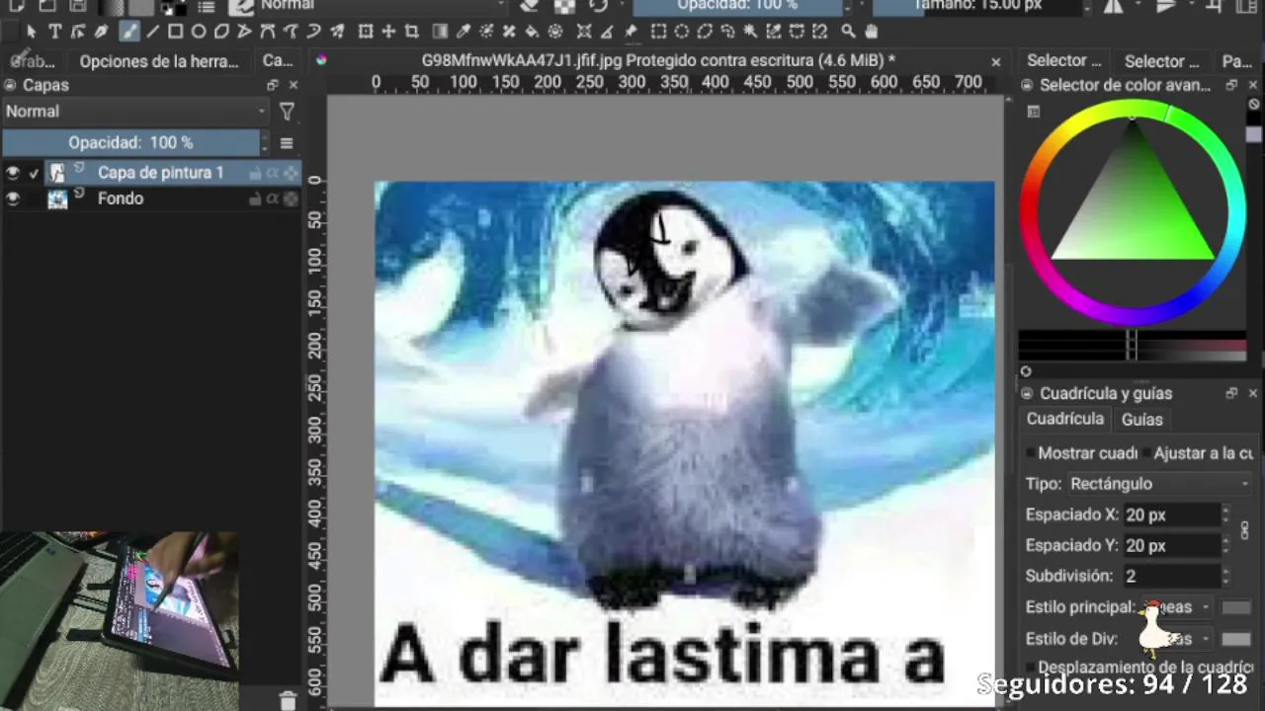Image resolution: width=1265 pixels, height=711 pixels.
Task: Select the Bezier curve tool
Action: tap(268, 32)
